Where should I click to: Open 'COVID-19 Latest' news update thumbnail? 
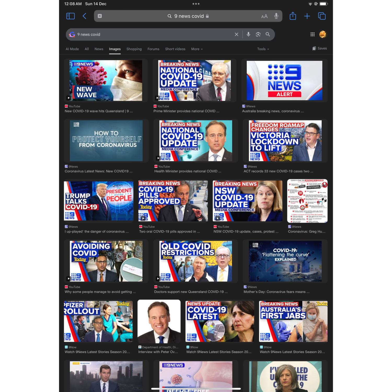220,321
